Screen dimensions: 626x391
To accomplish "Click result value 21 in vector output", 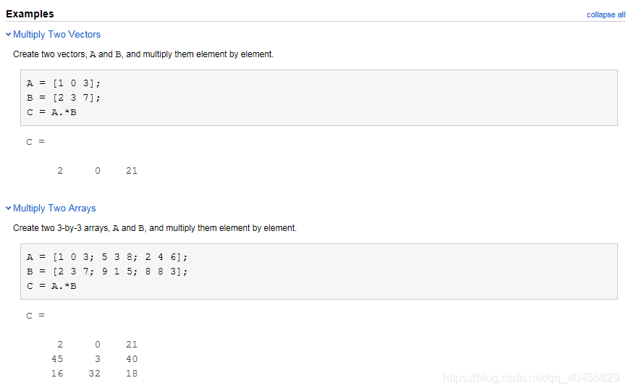I will [132, 171].
